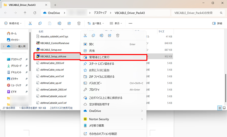
Task: Choose 管理者として実行 in context menu
Action: pyautogui.click(x=113, y=57)
